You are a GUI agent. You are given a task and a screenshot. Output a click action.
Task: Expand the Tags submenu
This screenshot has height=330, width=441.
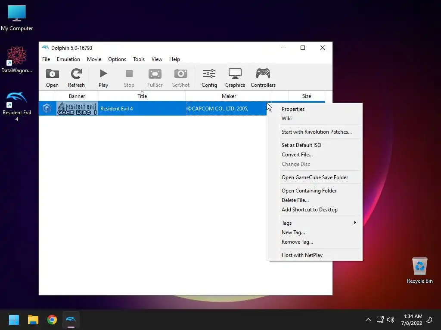coord(315,223)
